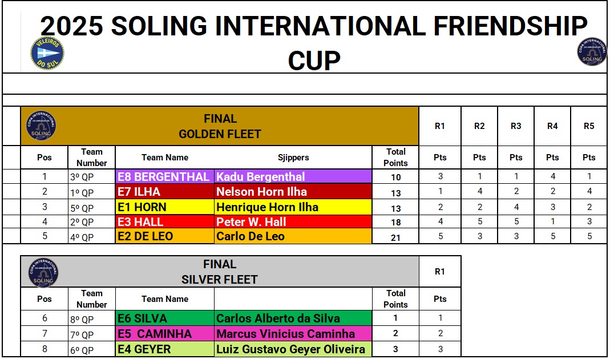The image size is (610, 359).
Task: Select the purple E8 BERGENTHAL team cell
Action: tap(165, 176)
